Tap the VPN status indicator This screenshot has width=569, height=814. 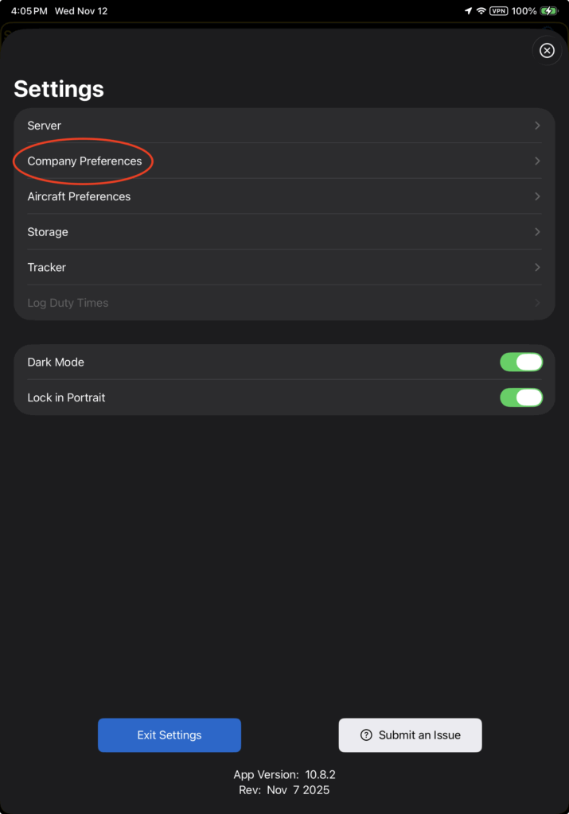(499, 11)
